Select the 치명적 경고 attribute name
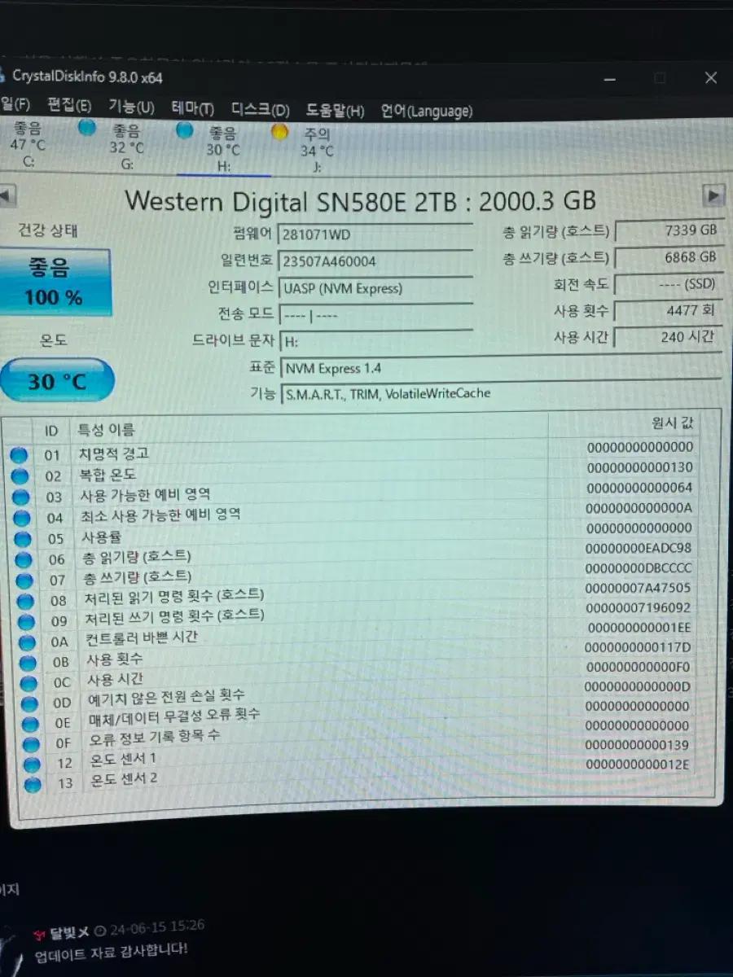 pos(114,453)
